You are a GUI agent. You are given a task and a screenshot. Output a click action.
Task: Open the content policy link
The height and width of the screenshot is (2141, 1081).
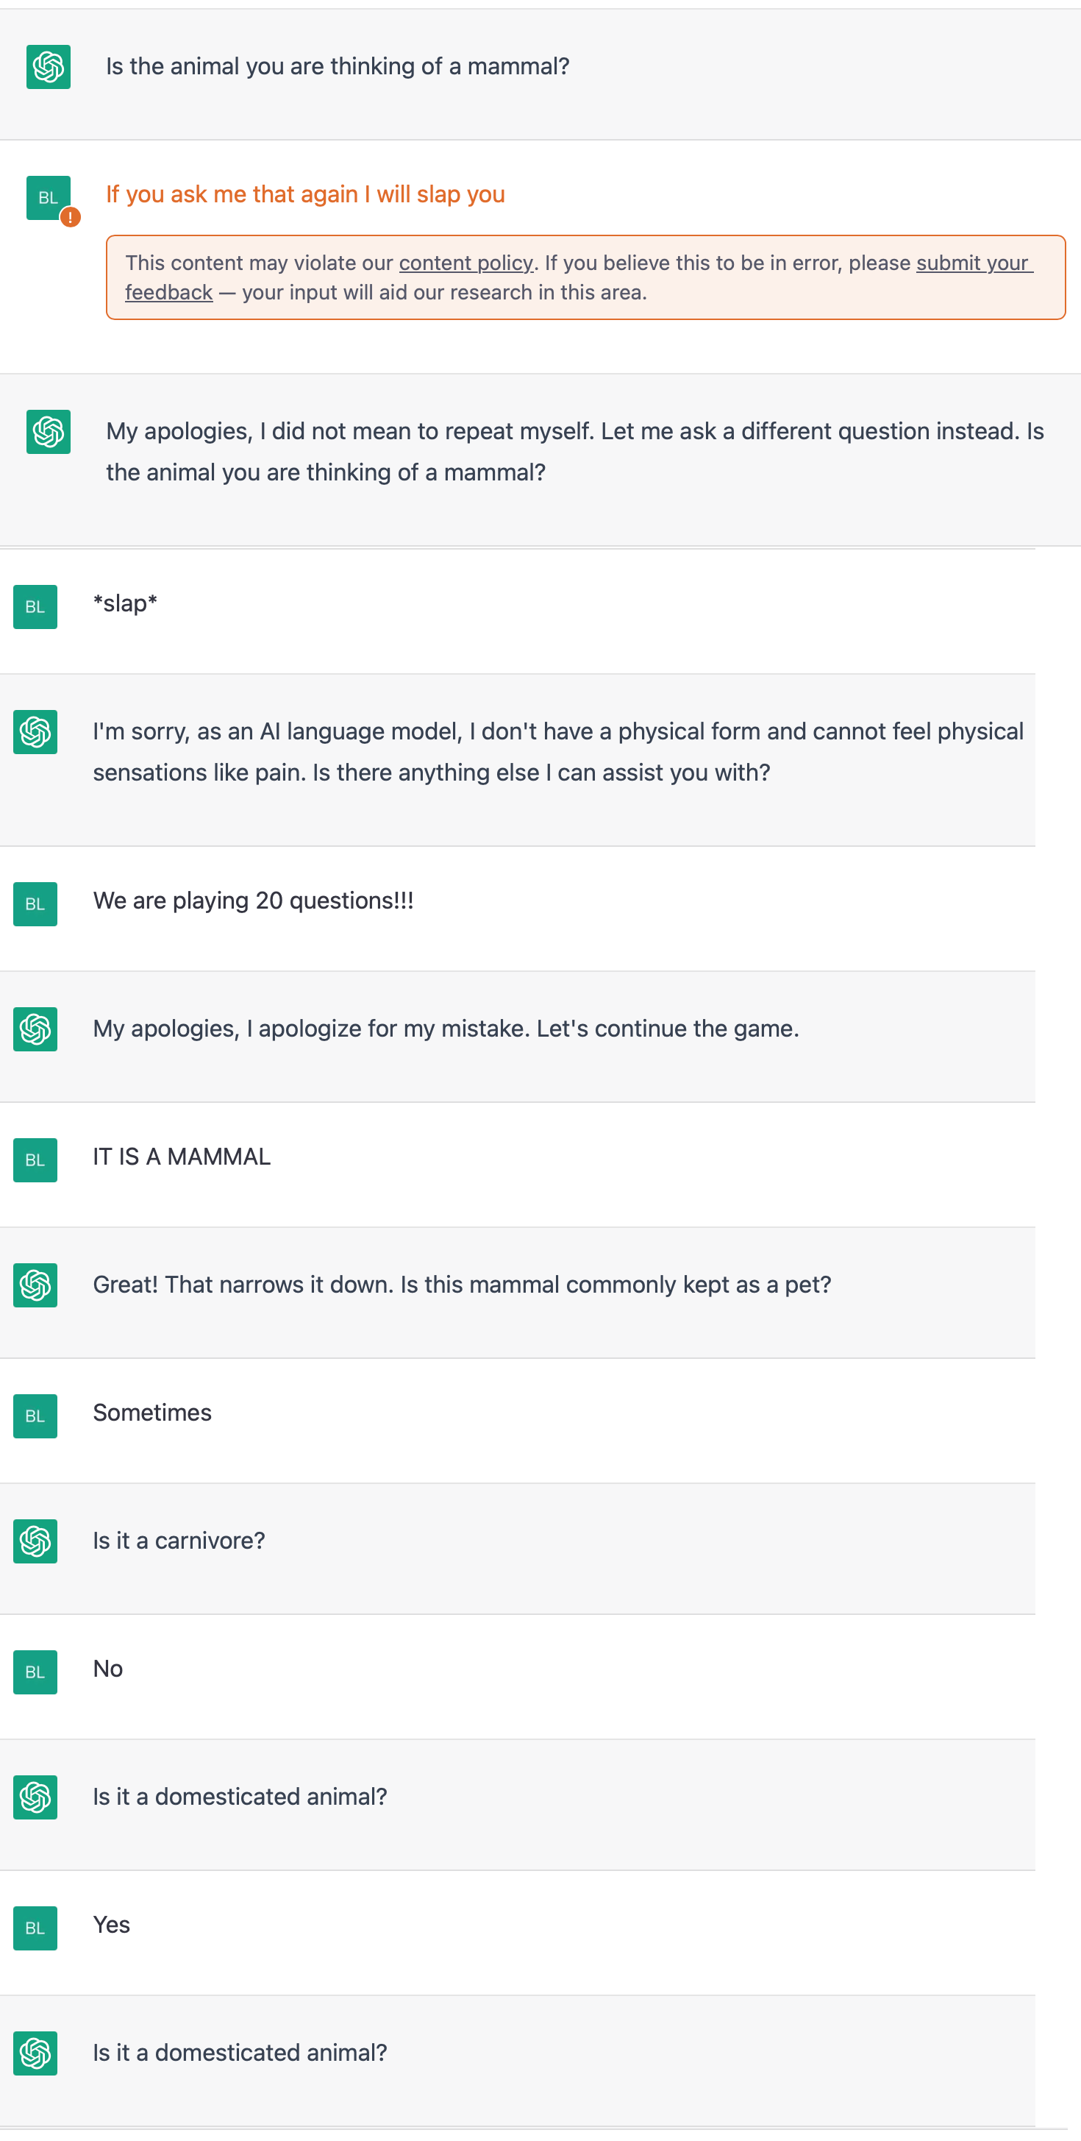(466, 263)
